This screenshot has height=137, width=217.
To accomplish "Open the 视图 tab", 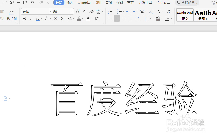I will tap(119, 2).
